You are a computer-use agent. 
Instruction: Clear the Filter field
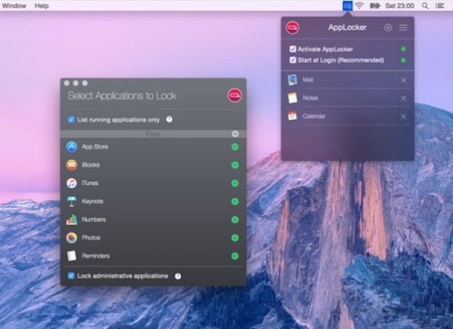pyautogui.click(x=235, y=134)
